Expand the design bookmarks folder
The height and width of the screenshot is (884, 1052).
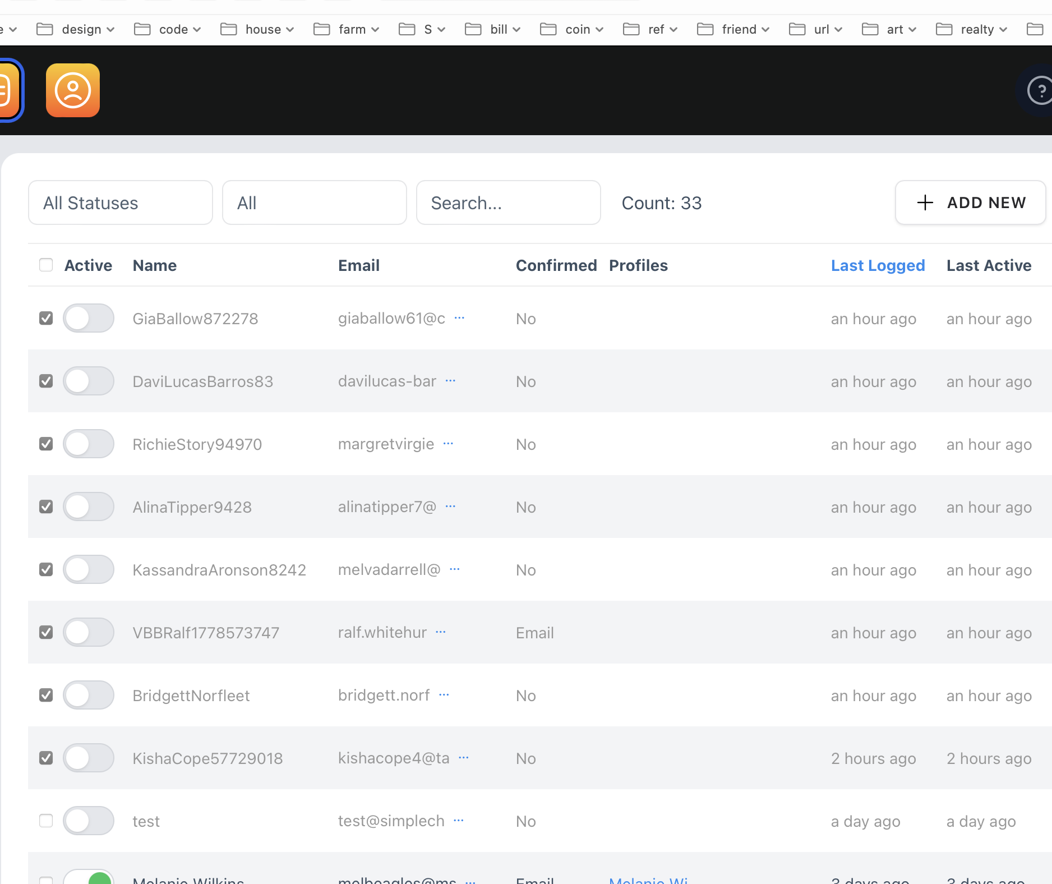click(76, 29)
